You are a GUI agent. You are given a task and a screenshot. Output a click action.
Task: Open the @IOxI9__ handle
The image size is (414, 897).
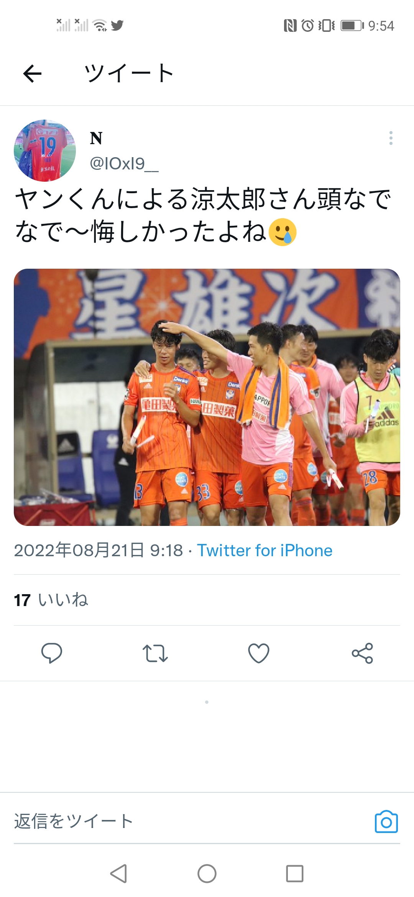click(x=124, y=164)
